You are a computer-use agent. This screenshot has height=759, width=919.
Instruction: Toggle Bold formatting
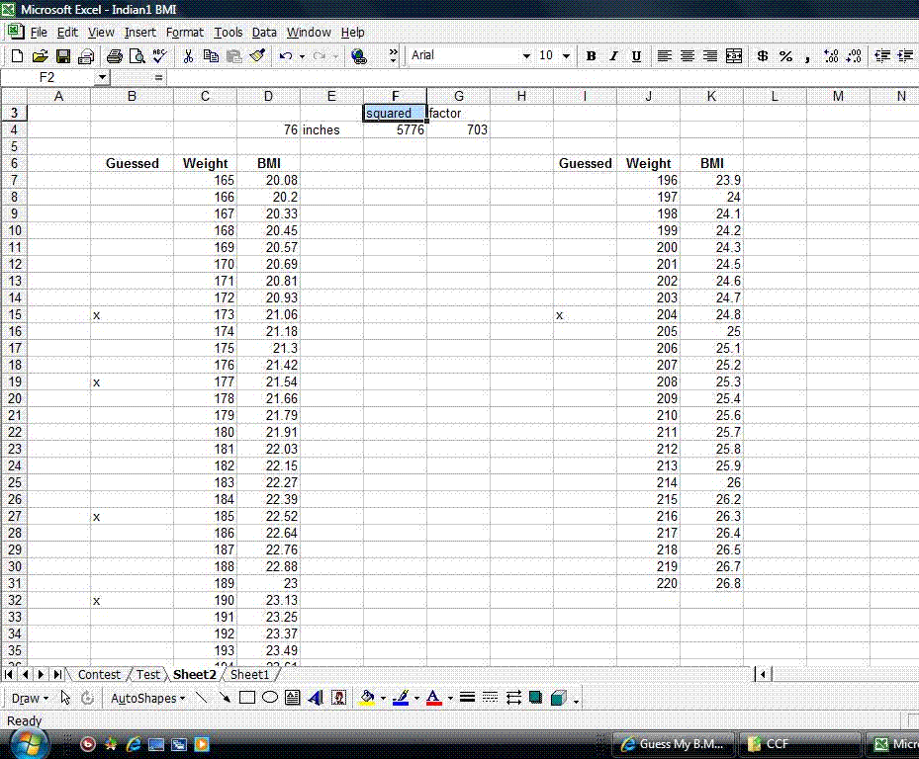[591, 56]
